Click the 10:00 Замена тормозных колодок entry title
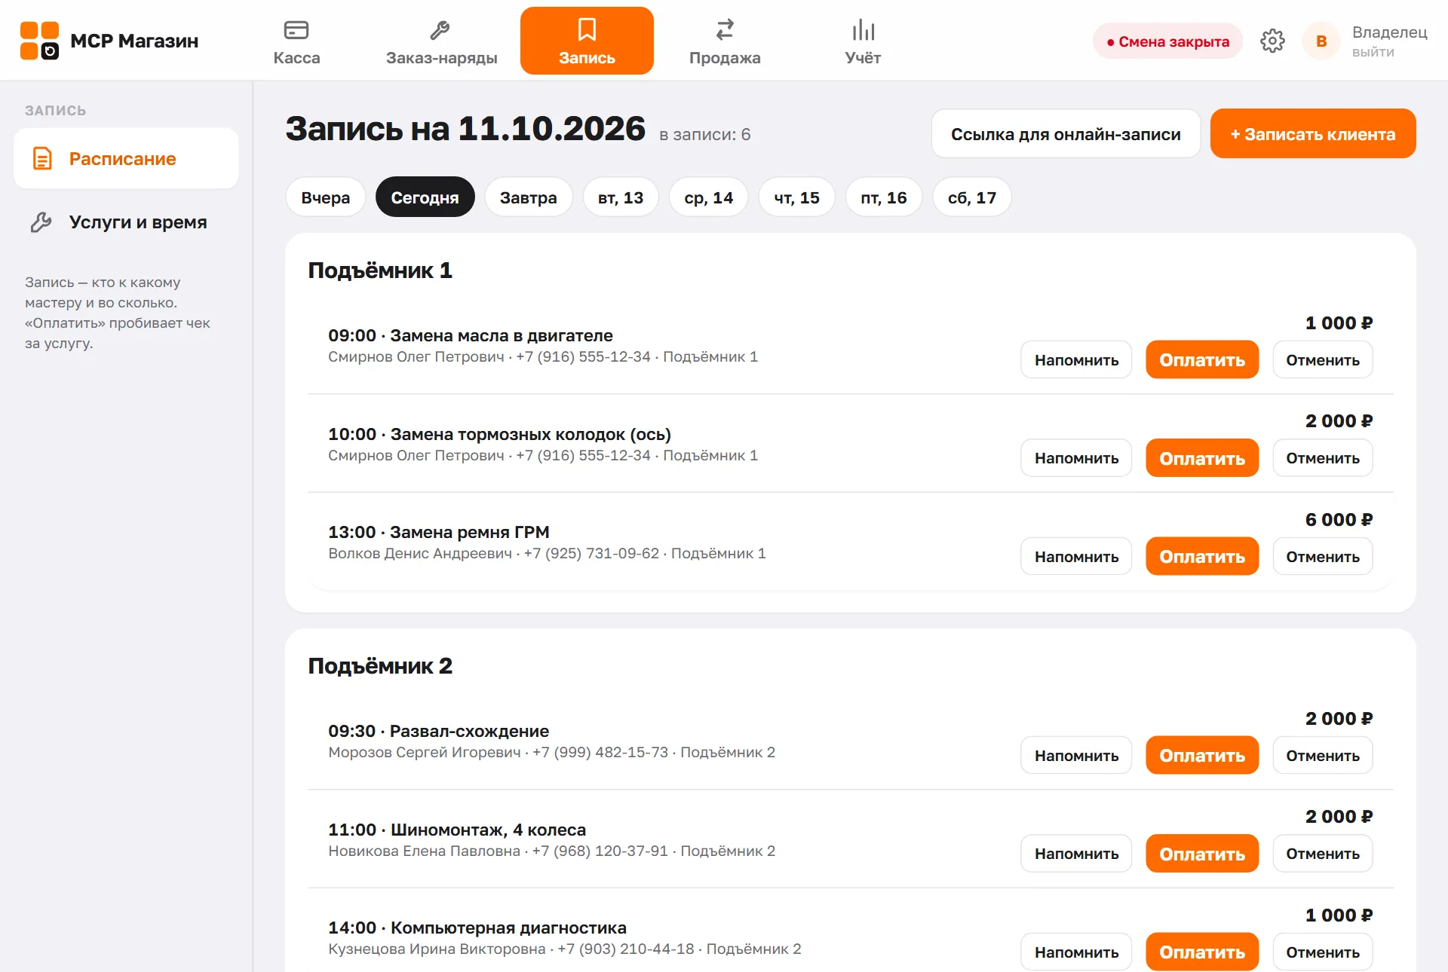 pos(499,434)
